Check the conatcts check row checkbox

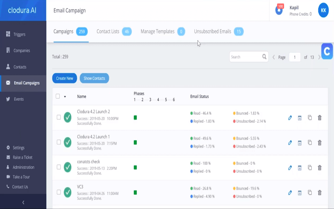tap(58, 167)
